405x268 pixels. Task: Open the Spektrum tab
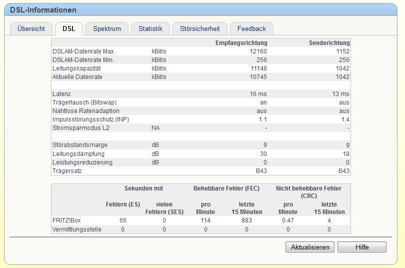(107, 29)
